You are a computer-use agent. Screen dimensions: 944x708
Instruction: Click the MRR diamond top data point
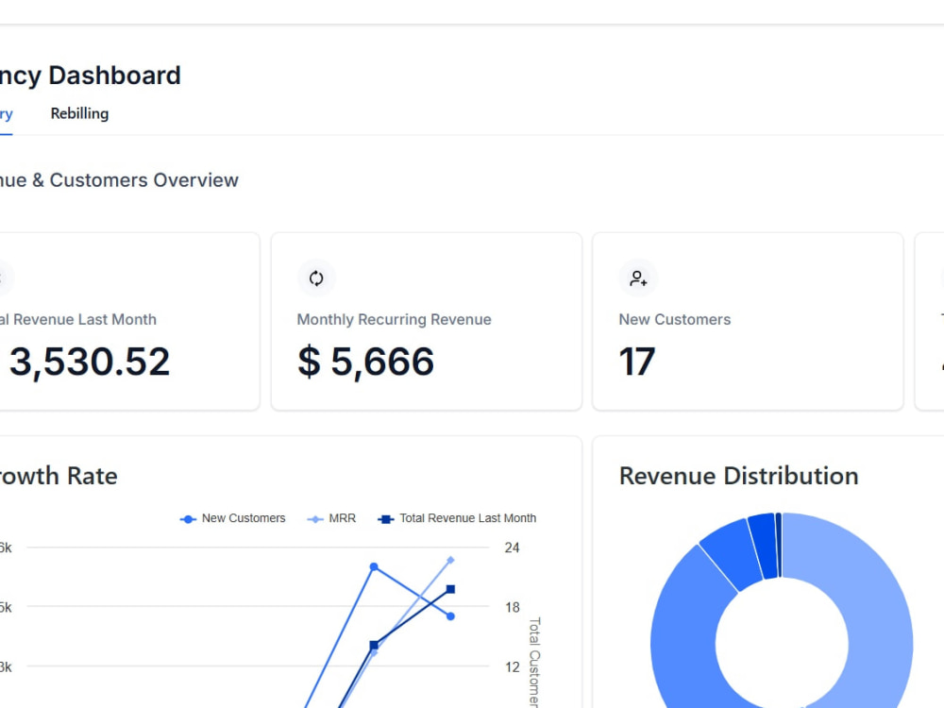(450, 560)
